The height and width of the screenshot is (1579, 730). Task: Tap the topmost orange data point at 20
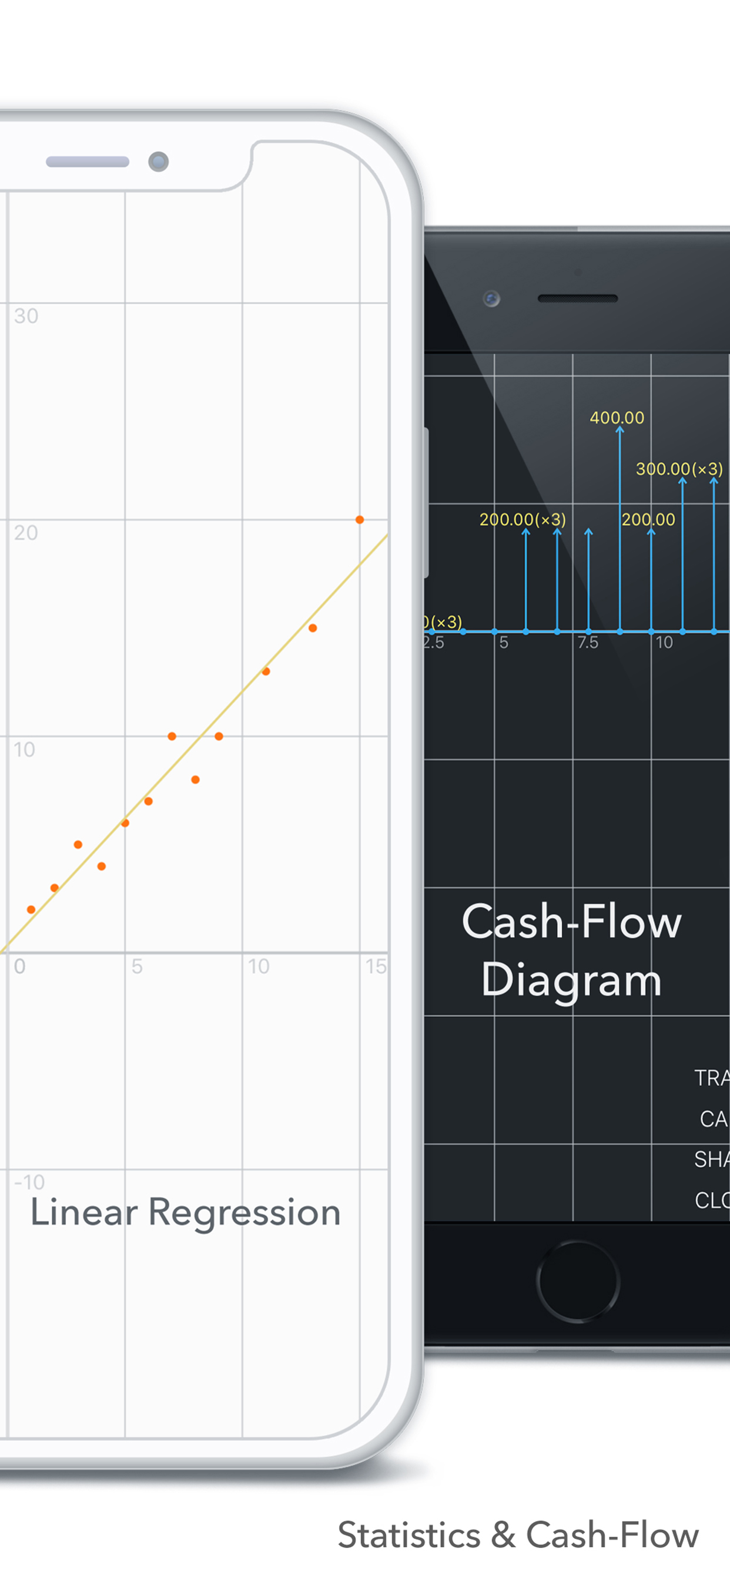360,520
